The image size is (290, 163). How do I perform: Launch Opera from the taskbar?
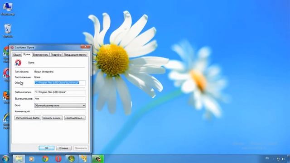pyautogui.click(x=58, y=159)
